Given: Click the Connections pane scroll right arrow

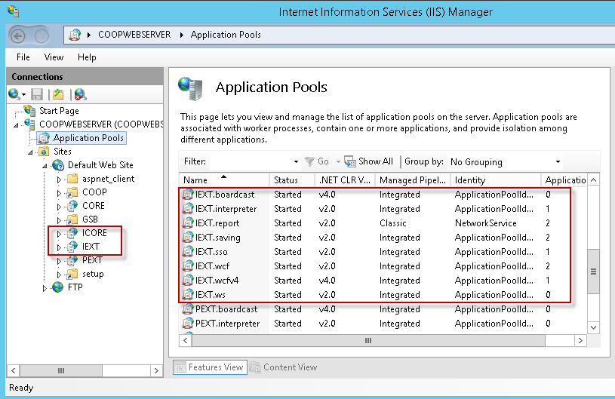Looking at the screenshot, I should point(156,370).
